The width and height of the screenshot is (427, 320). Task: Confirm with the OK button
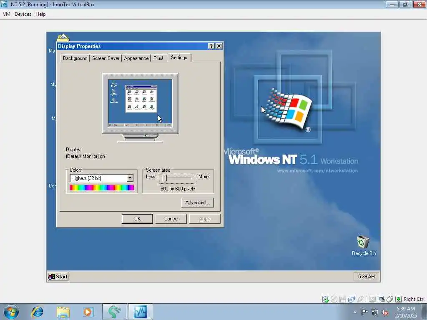click(x=137, y=219)
